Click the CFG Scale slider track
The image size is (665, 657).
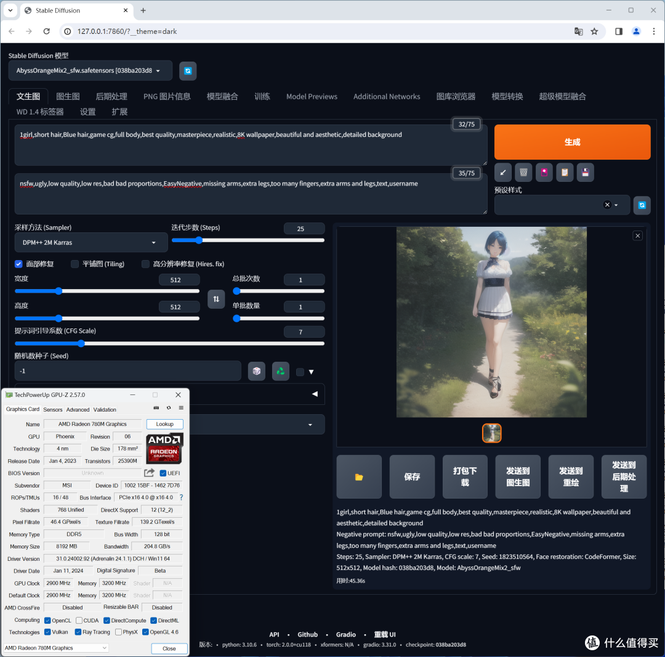tap(170, 343)
